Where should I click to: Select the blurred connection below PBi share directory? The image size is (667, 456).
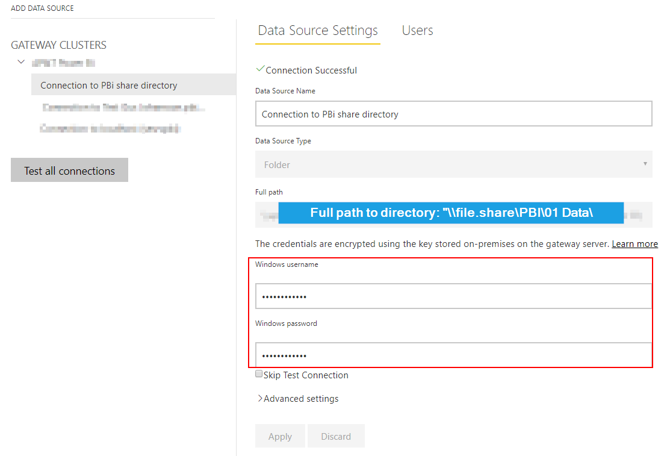tap(123, 108)
